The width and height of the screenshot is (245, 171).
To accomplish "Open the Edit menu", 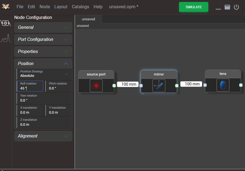I will coord(31,7).
